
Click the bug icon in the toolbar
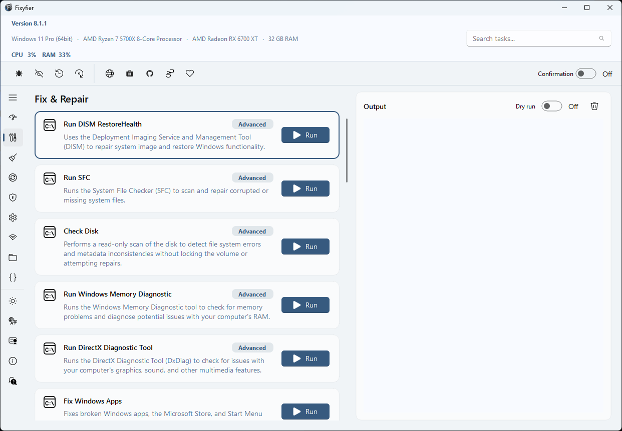pyautogui.click(x=19, y=73)
